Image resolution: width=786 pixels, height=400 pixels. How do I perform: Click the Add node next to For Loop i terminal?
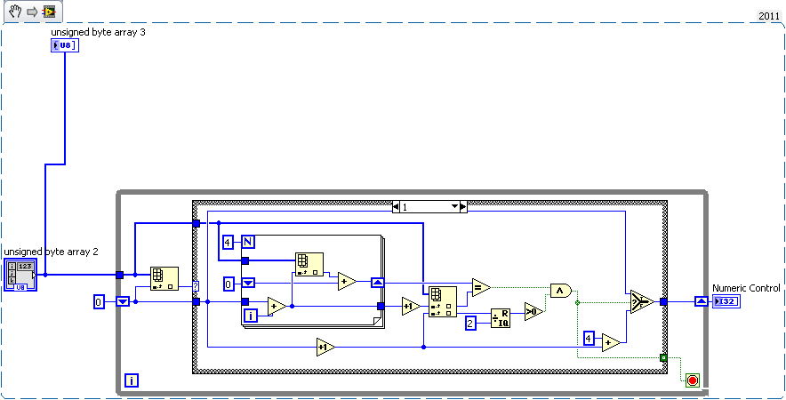tap(277, 307)
